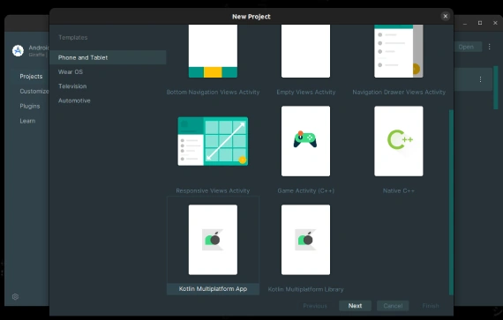Switch to Automotive templates
Viewport: 503px width, 320px height.
(74, 100)
